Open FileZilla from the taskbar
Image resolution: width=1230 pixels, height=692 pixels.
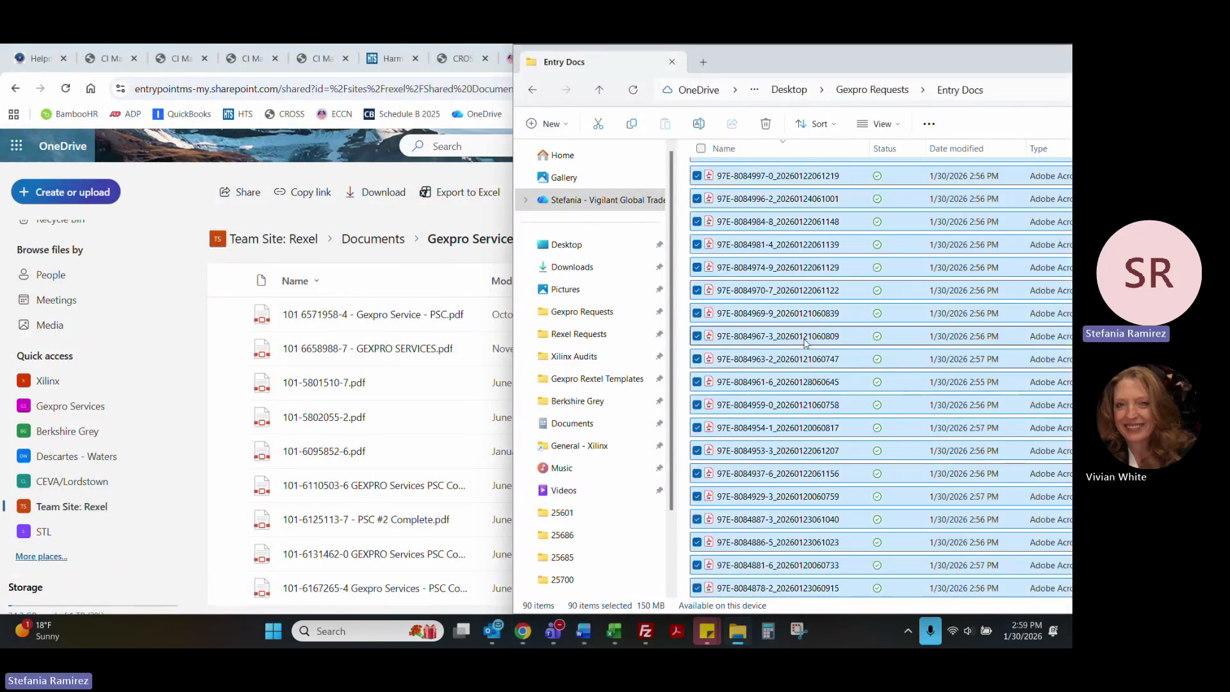coord(645,631)
